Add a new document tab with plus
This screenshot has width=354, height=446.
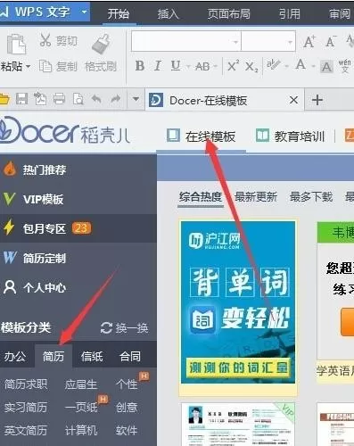point(317,100)
